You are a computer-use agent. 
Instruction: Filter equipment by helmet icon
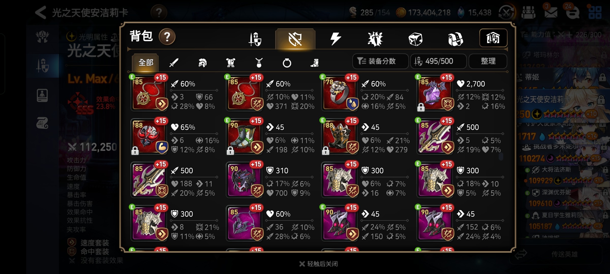coord(202,63)
